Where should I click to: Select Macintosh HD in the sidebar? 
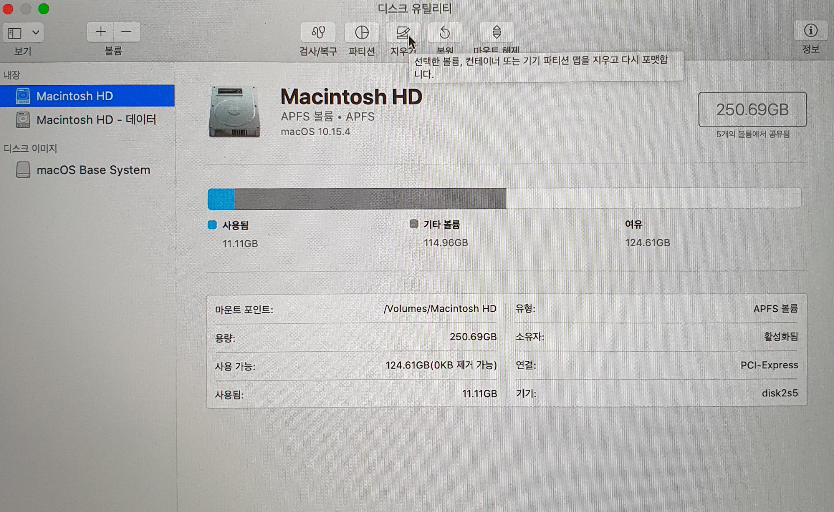(75, 96)
